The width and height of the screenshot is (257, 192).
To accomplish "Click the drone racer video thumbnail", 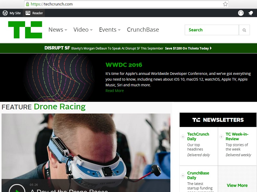I will (x=86, y=153).
